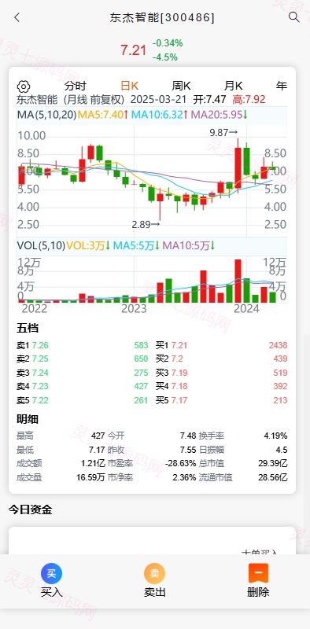Click the MA10:6.32 indicator label

pyautogui.click(x=160, y=115)
